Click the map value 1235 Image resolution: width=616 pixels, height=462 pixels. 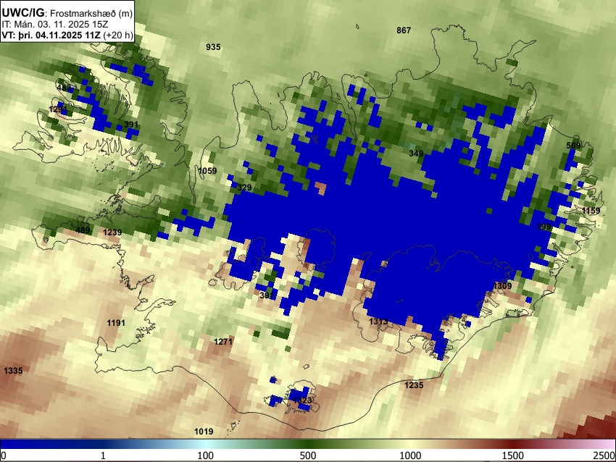[x=415, y=385]
